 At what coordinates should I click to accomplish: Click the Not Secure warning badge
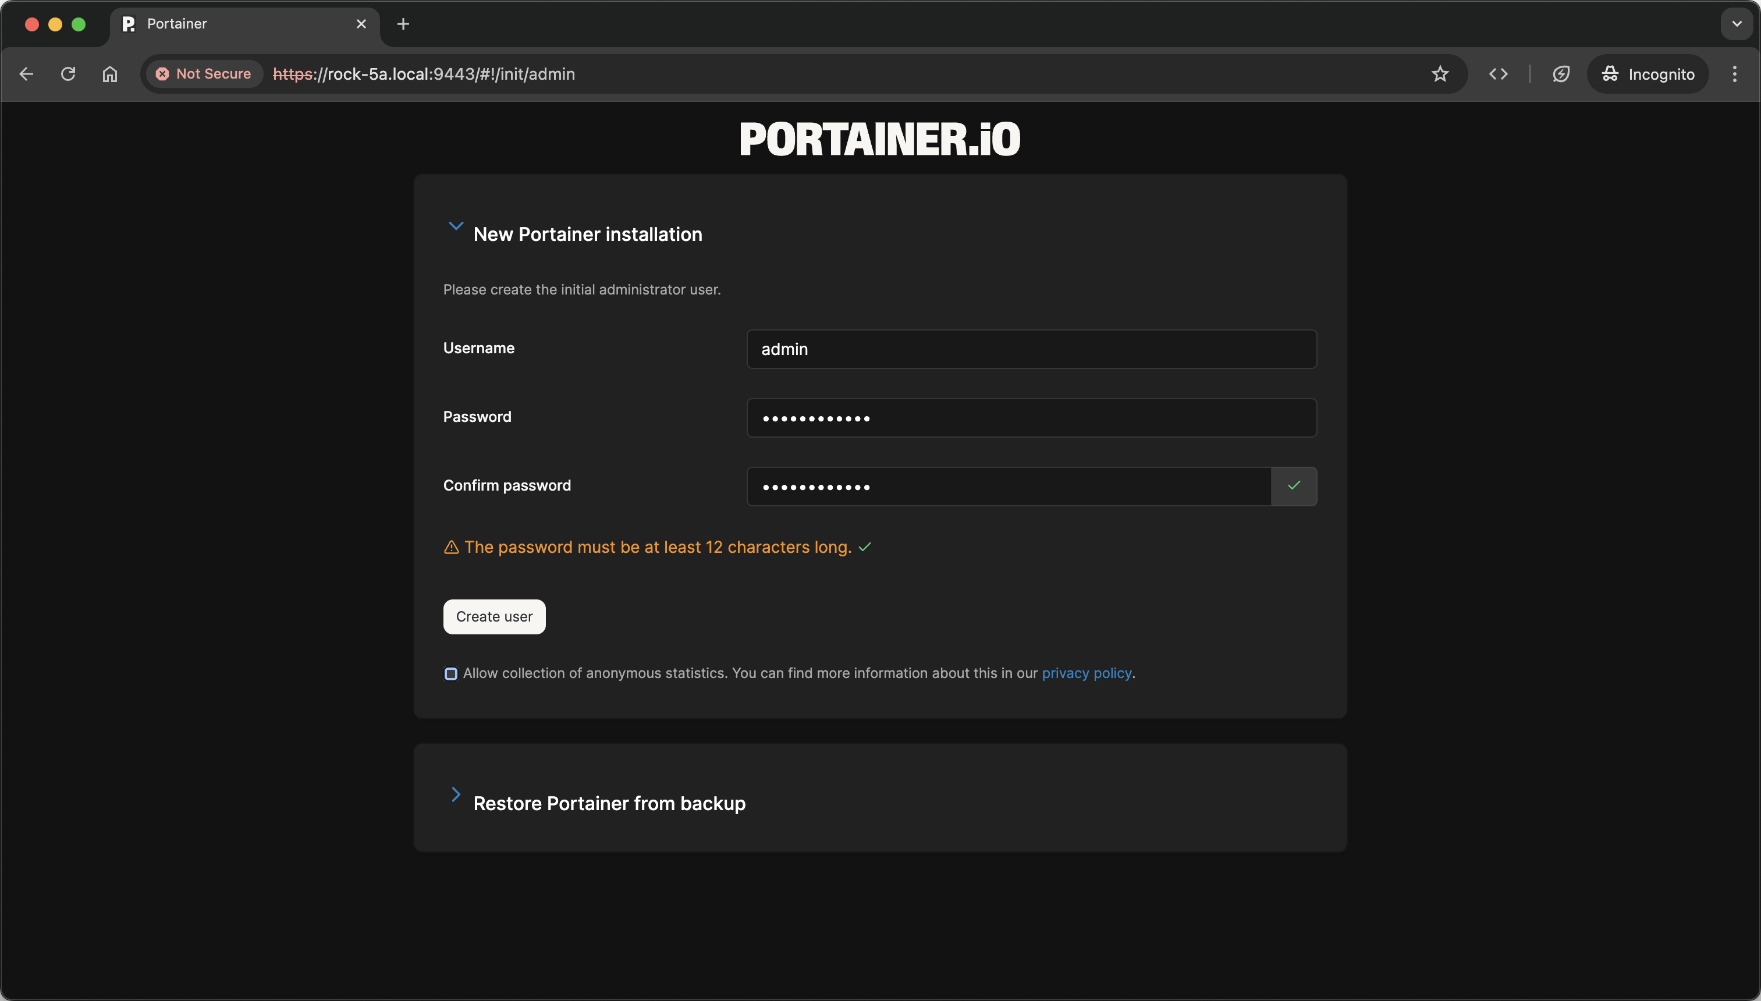pos(203,73)
